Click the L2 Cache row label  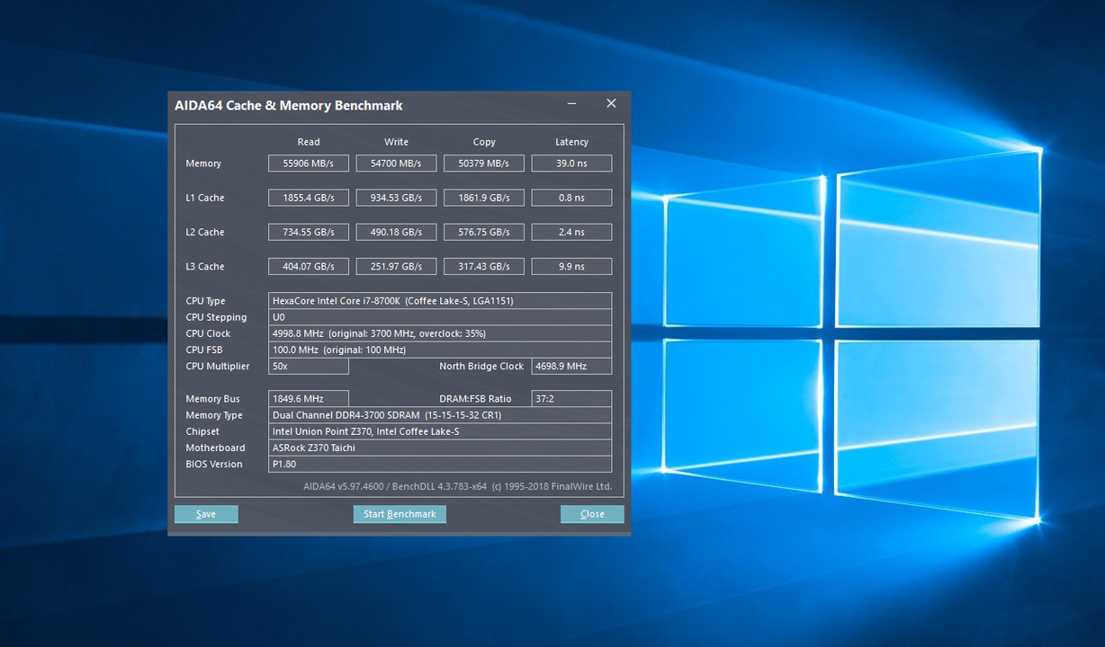point(205,232)
